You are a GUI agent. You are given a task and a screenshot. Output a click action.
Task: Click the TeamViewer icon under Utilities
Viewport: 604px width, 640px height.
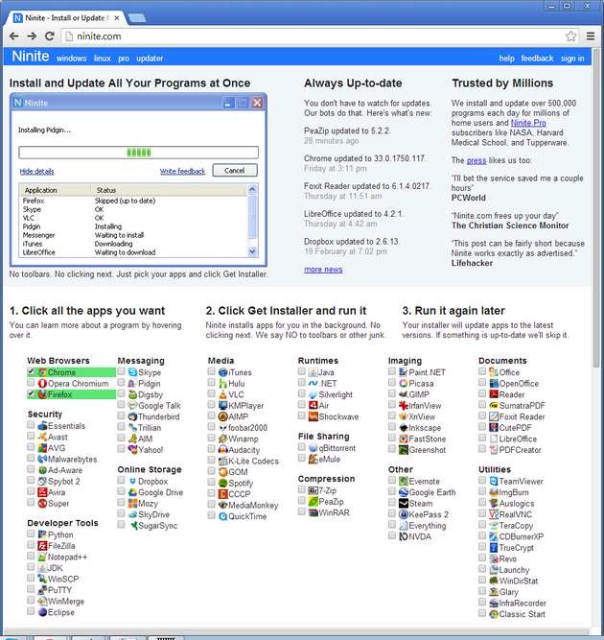pos(494,482)
